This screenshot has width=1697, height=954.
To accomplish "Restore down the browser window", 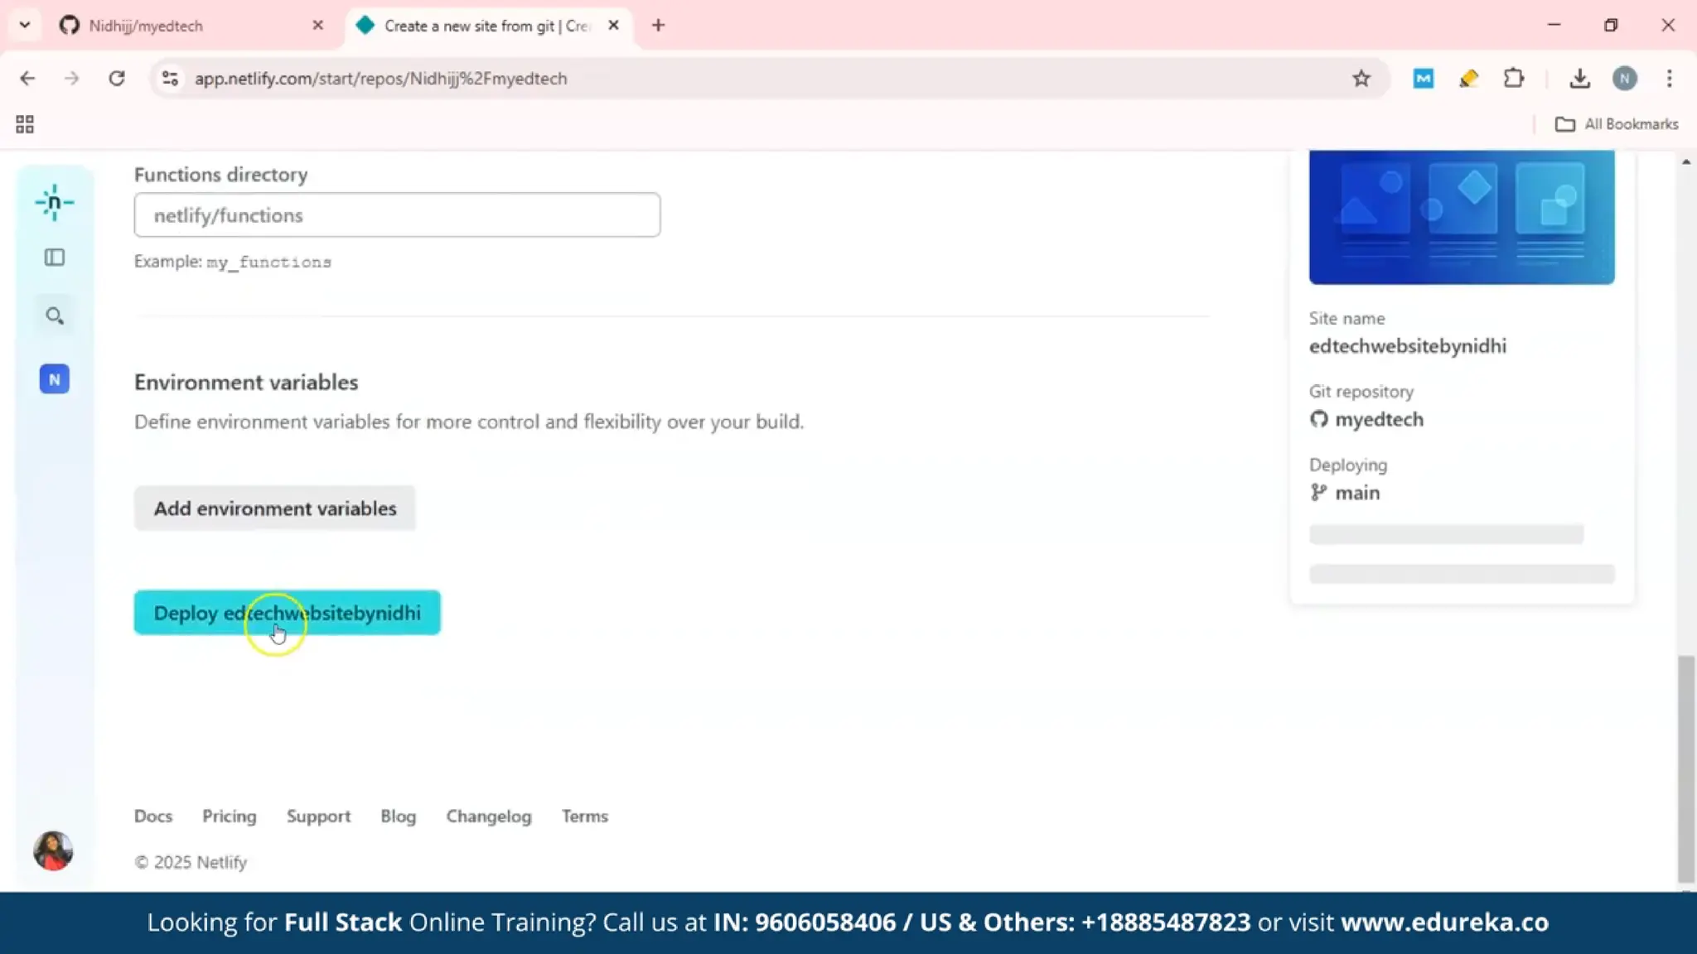I will pos(1611,25).
